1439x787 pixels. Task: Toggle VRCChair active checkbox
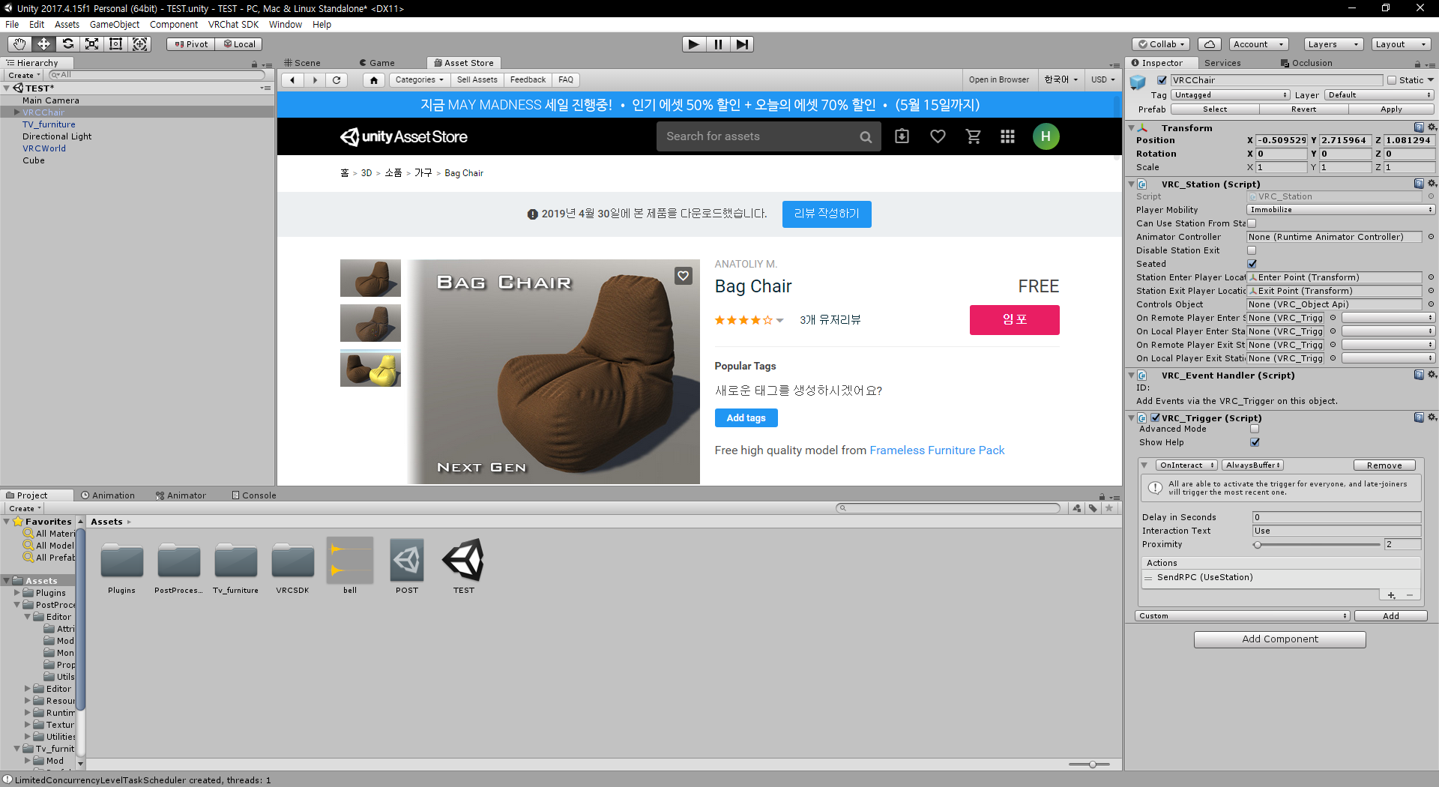[1162, 80]
